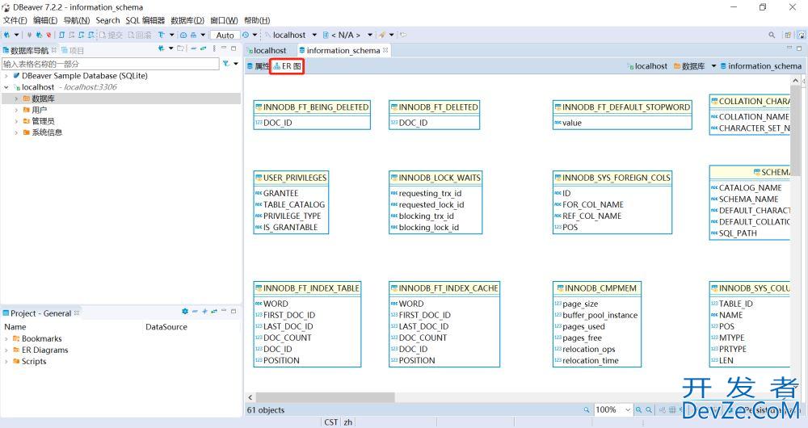Viewport: 808px width, 428px height.
Task: Expand the ER Diagrams folder
Action: pos(6,350)
